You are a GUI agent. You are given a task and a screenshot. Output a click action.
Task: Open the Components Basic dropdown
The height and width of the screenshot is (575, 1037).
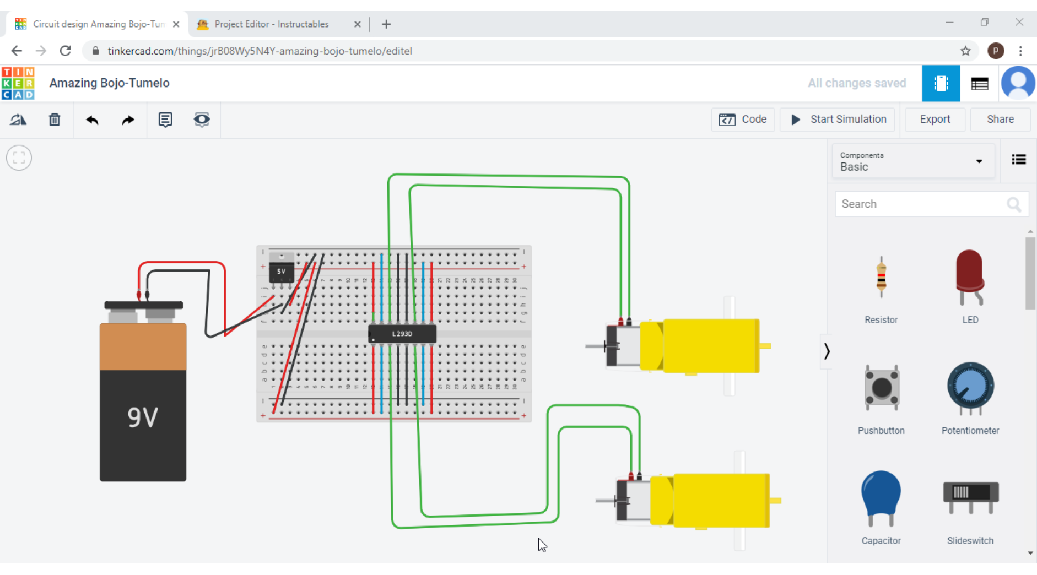[x=913, y=161]
